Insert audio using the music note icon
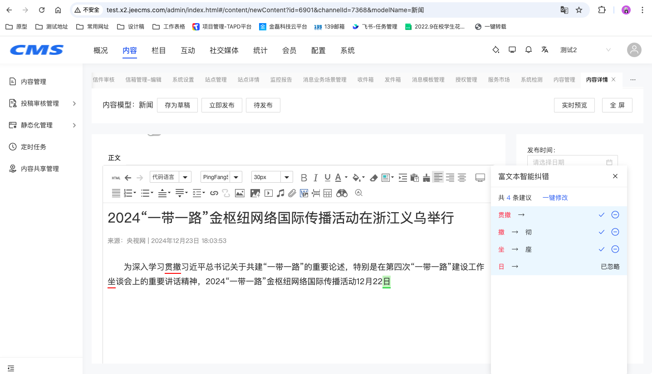The height and width of the screenshot is (374, 652). coord(280,193)
